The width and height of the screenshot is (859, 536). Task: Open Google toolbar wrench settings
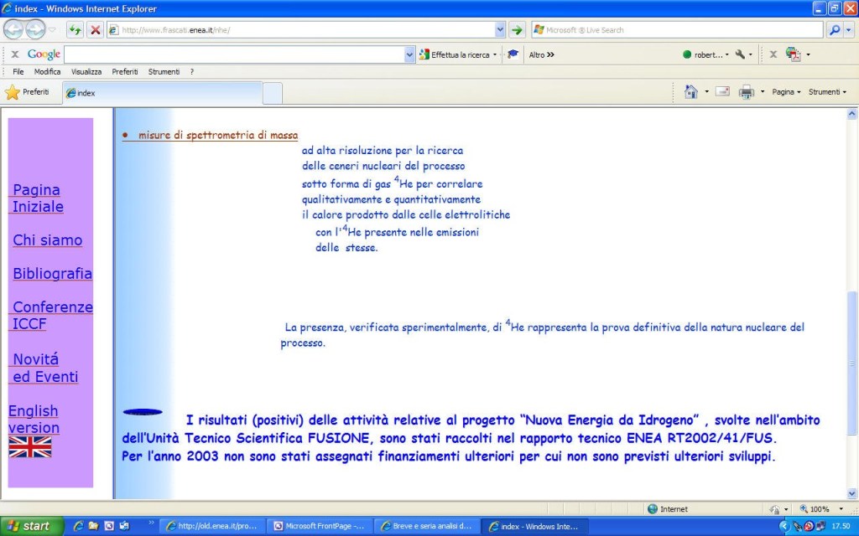(x=739, y=54)
